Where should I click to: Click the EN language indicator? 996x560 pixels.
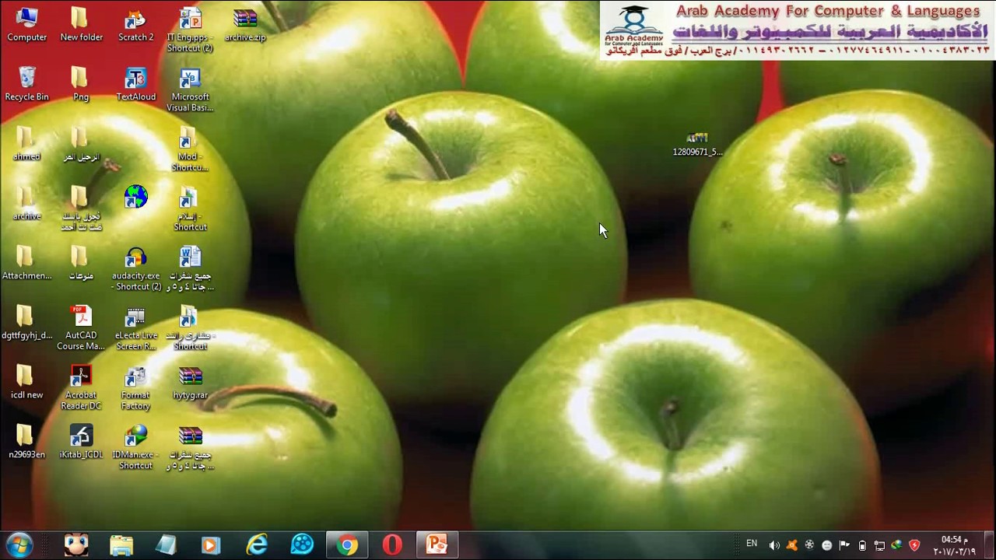(x=752, y=544)
